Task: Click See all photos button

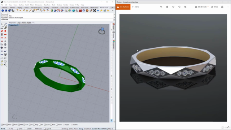Action: [x=123, y=7]
